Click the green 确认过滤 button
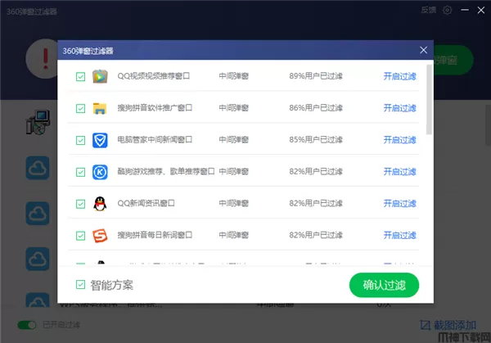The width and height of the screenshot is (491, 343). pos(384,285)
